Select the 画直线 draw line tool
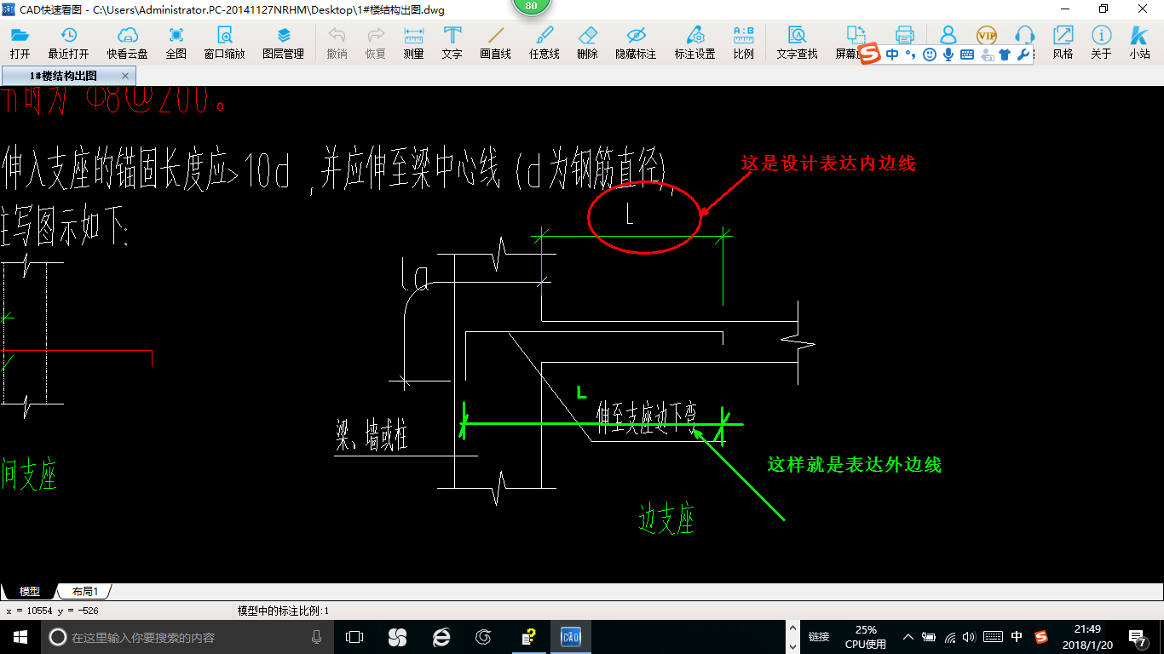1164x654 pixels. pyautogui.click(x=495, y=43)
